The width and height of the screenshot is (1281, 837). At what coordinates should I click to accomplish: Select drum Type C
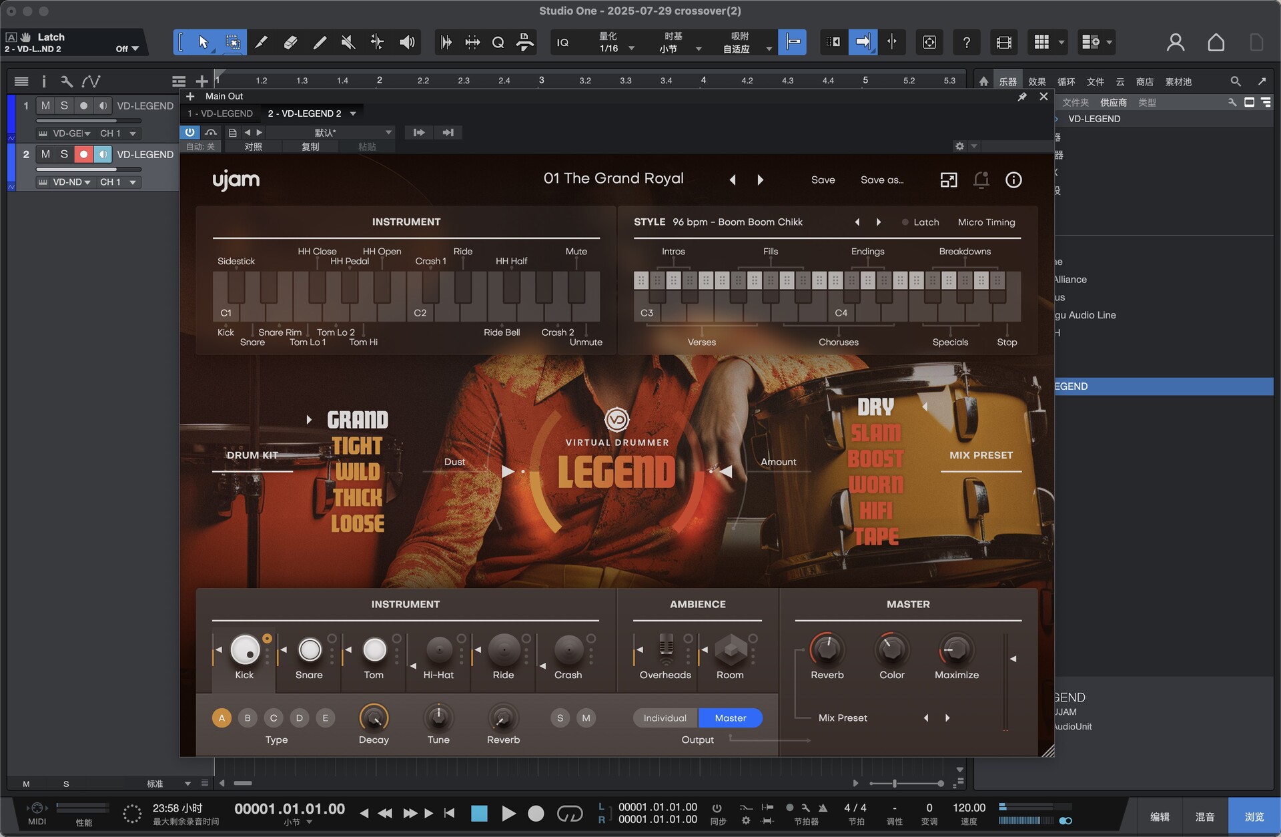coord(274,718)
